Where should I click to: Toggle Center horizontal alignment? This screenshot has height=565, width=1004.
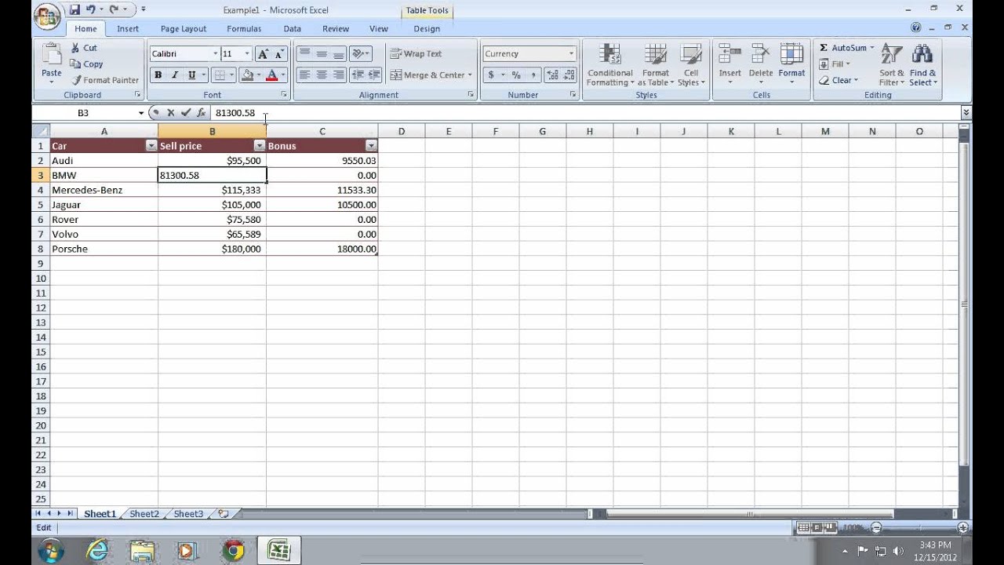coord(322,75)
